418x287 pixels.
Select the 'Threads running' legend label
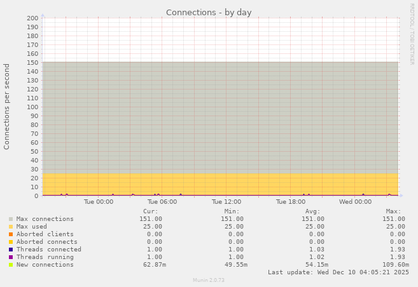(45, 257)
